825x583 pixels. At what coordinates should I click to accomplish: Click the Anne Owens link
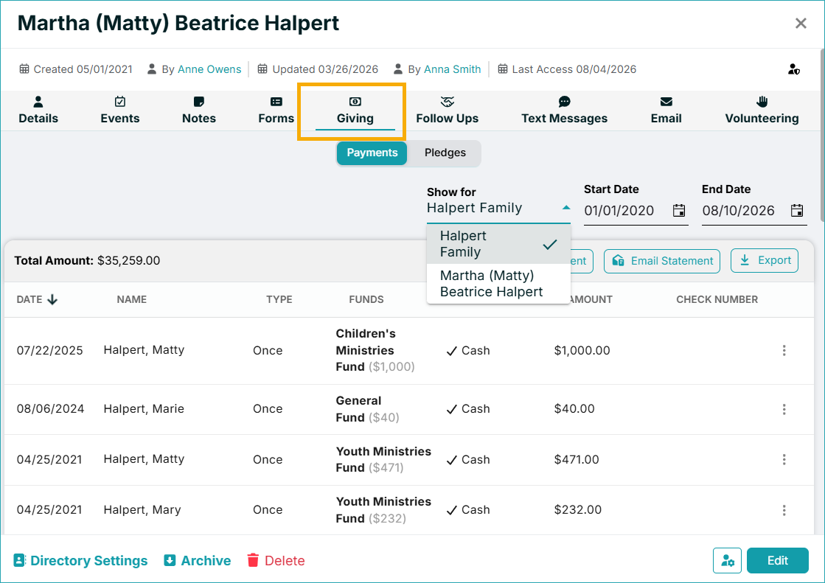[209, 69]
